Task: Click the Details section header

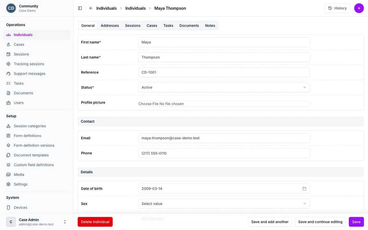Action: click(221, 172)
